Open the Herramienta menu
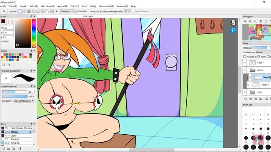This screenshot has height=152, width=271. (x=106, y=6)
